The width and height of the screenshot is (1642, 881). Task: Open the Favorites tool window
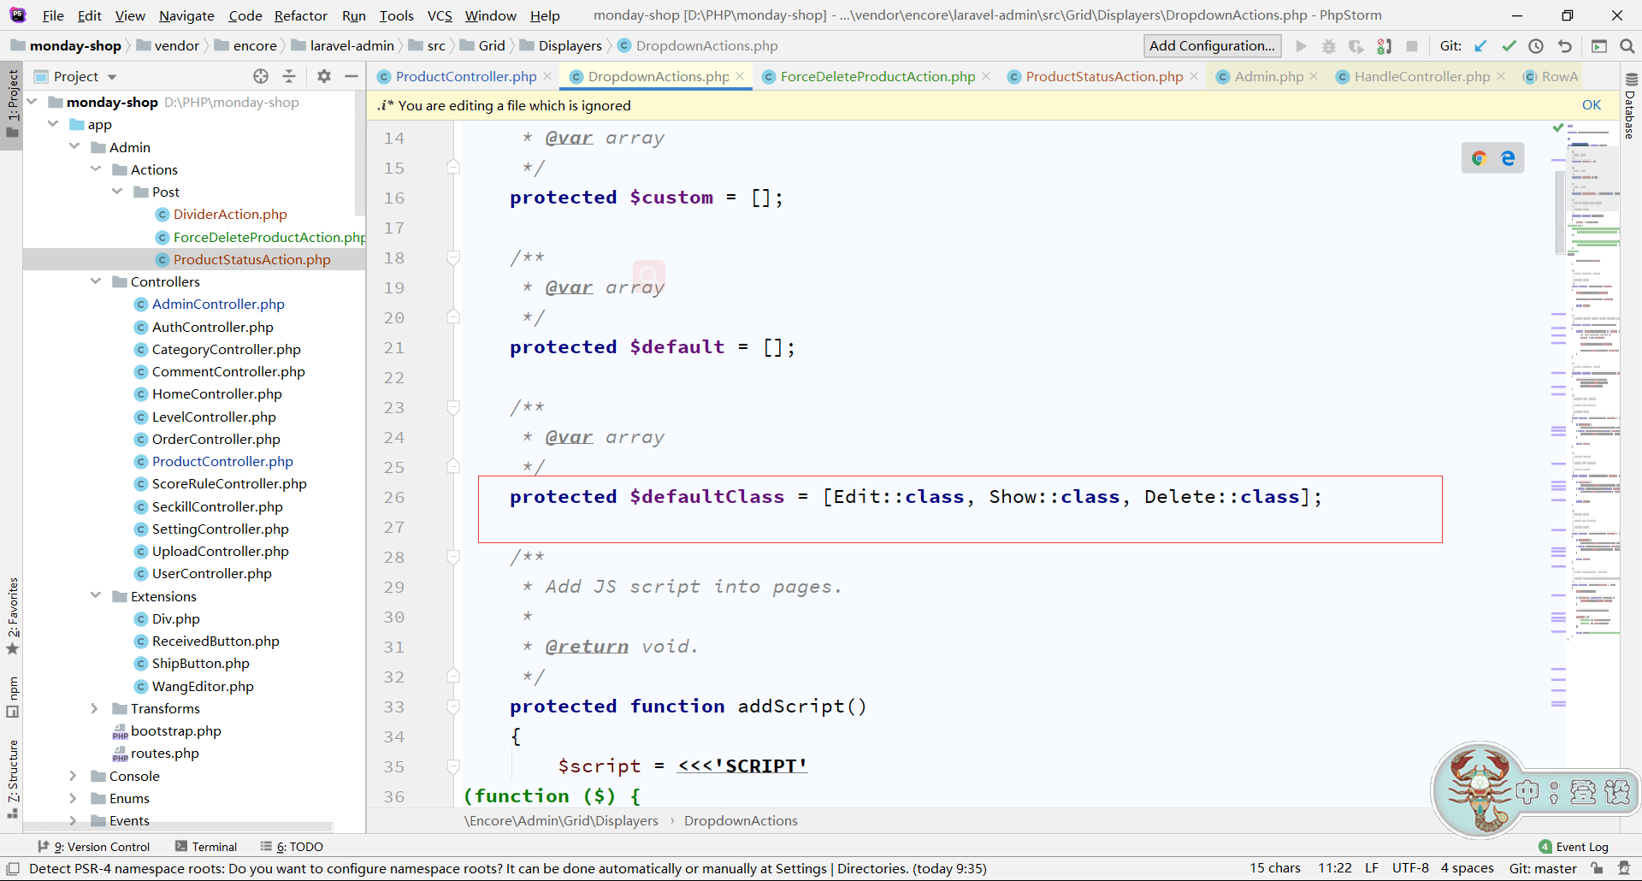pos(13,616)
